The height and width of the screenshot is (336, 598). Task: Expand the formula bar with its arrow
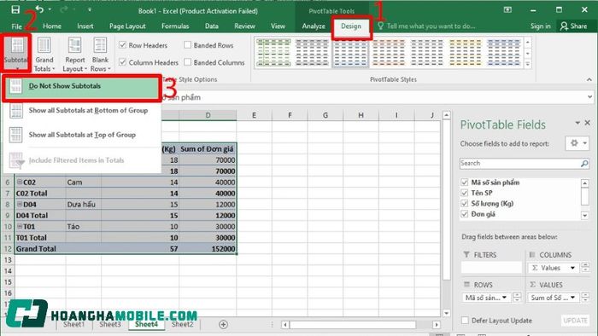click(x=590, y=97)
